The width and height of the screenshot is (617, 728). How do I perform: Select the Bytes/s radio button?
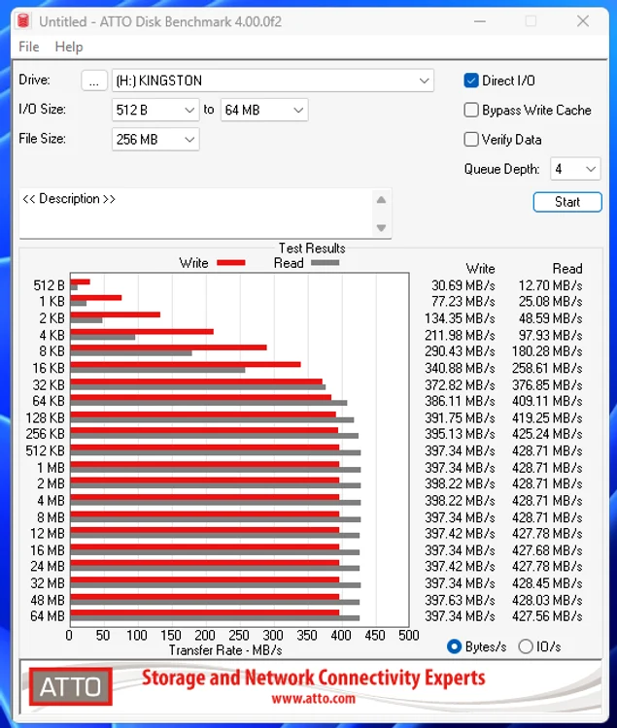click(x=454, y=646)
